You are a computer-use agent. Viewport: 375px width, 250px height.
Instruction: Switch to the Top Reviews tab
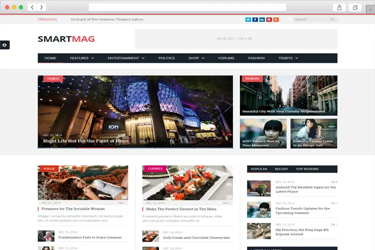click(x=307, y=169)
